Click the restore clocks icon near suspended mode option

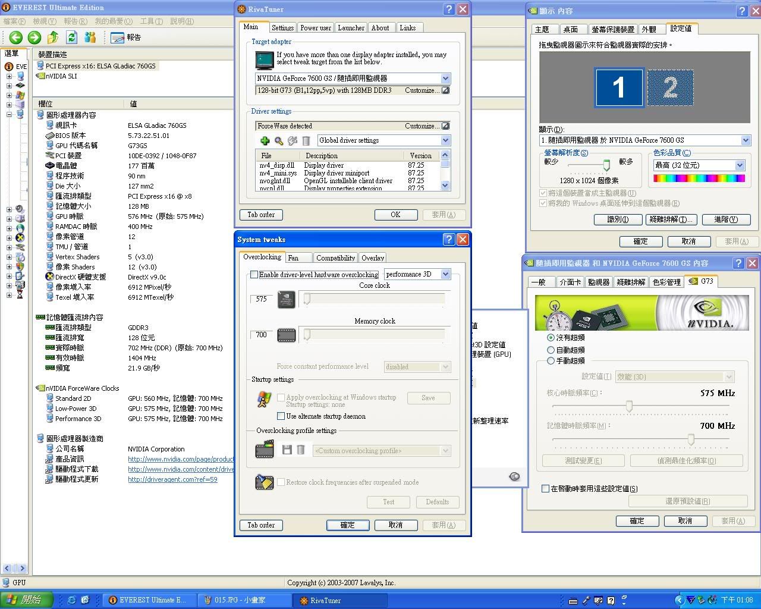point(264,482)
